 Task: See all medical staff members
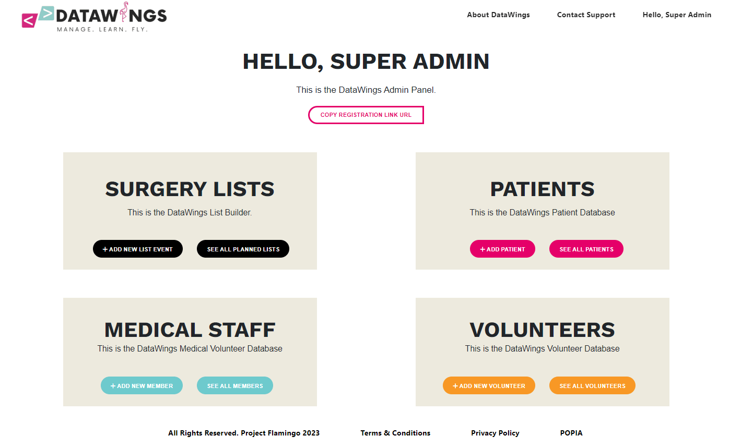click(234, 385)
